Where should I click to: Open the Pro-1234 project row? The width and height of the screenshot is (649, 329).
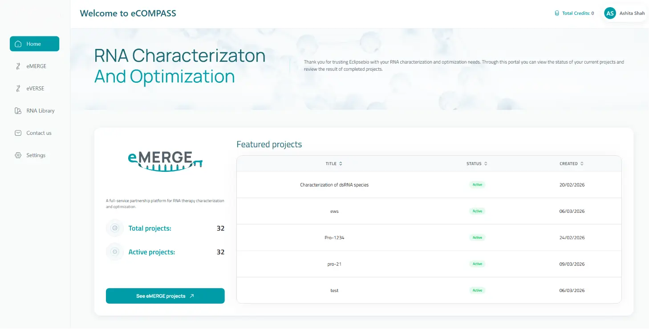pos(429,238)
